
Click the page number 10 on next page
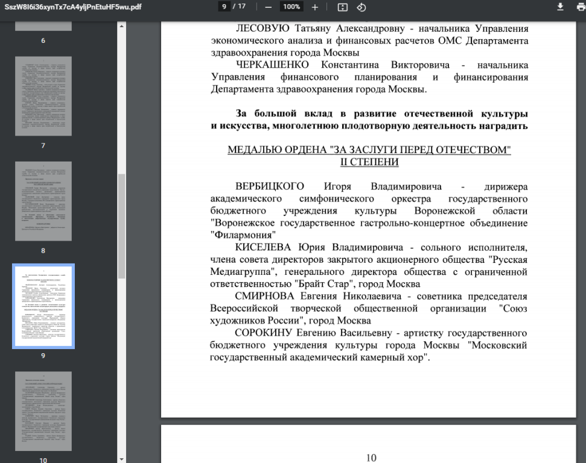(x=371, y=458)
